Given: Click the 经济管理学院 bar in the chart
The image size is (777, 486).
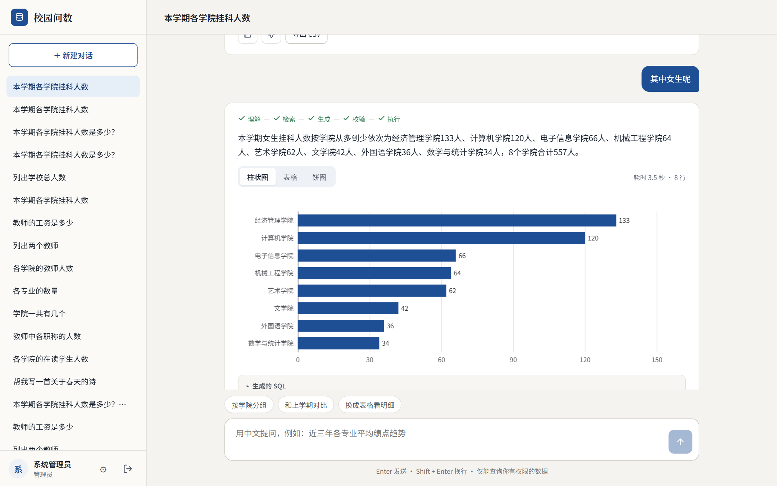Looking at the screenshot, I should pos(457,220).
